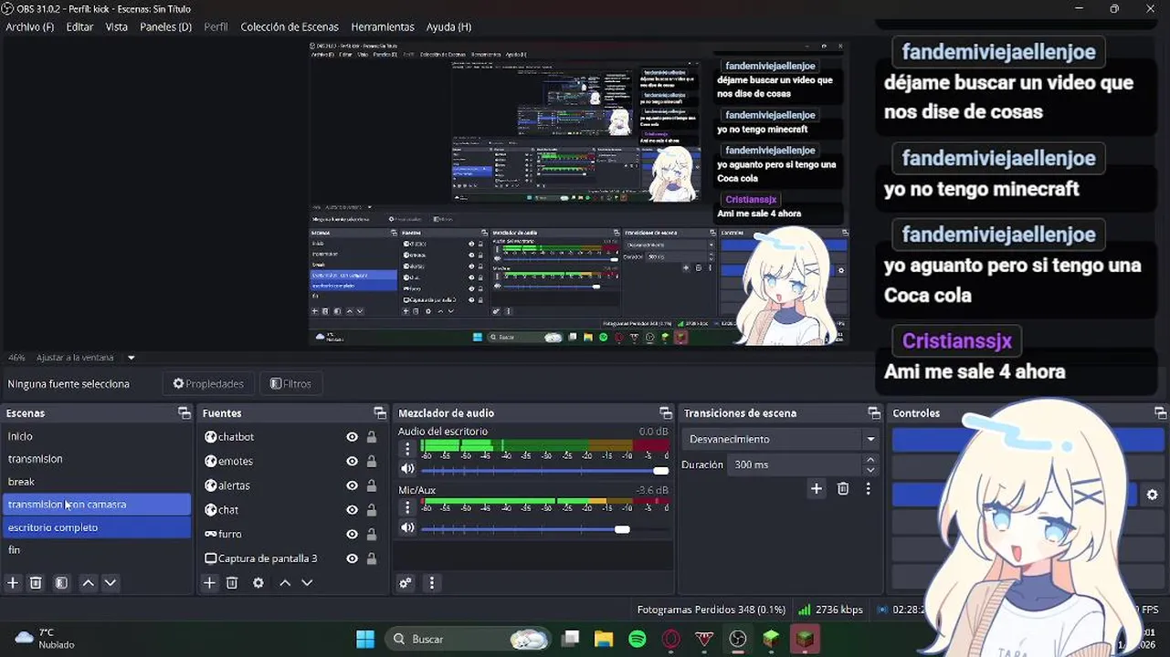Hide the alertas source
This screenshot has height=657, width=1170.
[x=352, y=485]
